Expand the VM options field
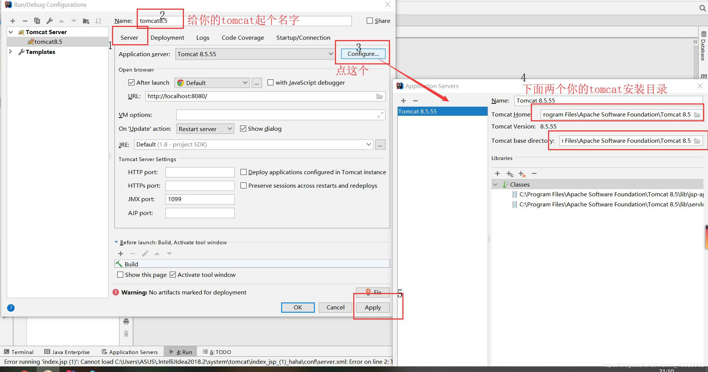This screenshot has height=372, width=708. click(x=380, y=115)
